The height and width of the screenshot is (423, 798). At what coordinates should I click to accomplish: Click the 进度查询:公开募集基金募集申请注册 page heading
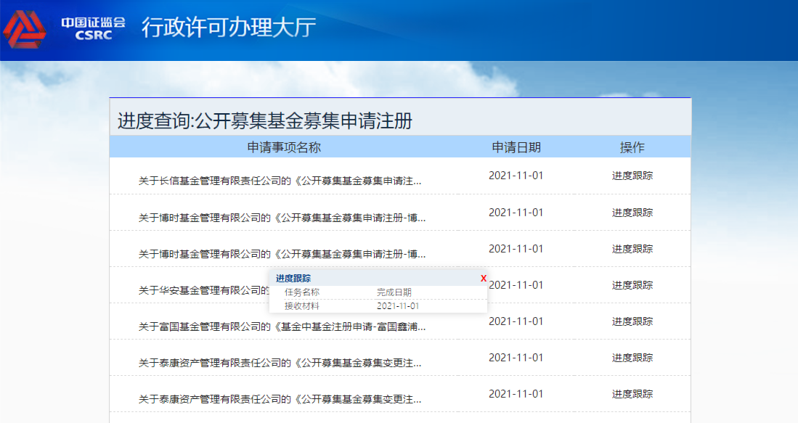click(x=264, y=121)
